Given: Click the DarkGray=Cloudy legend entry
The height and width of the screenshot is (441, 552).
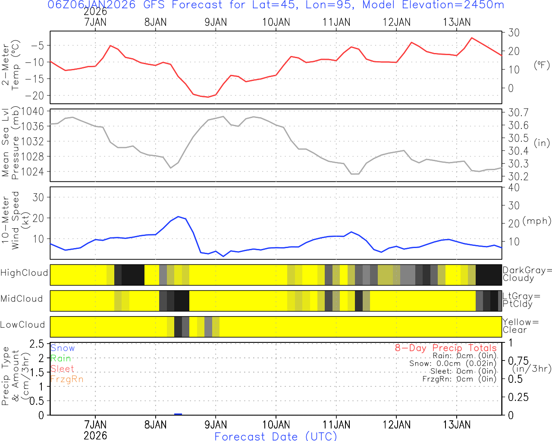Looking at the screenshot, I should coord(527,274).
